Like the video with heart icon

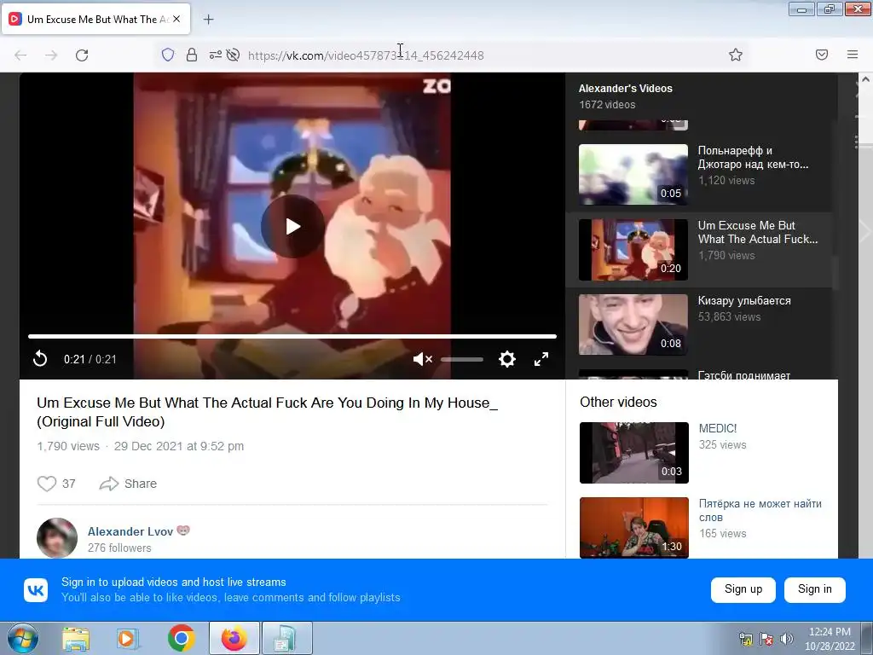coord(47,484)
